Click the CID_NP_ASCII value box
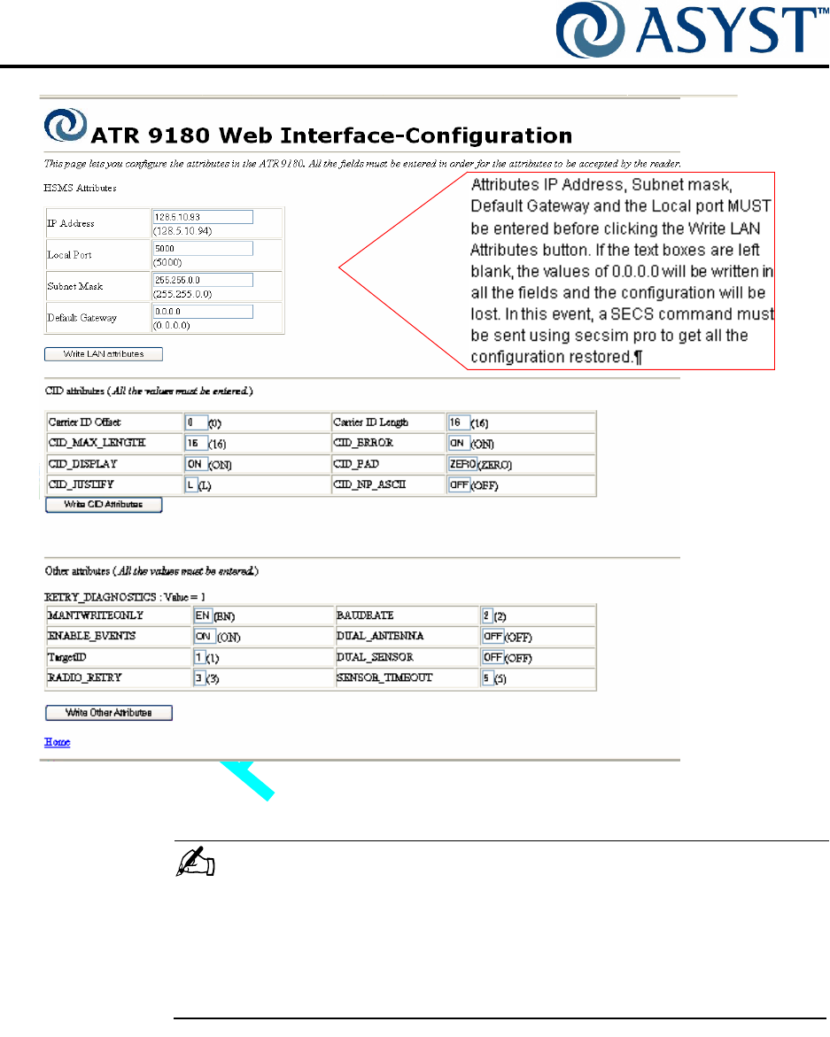The height and width of the screenshot is (1037, 830). tap(459, 484)
